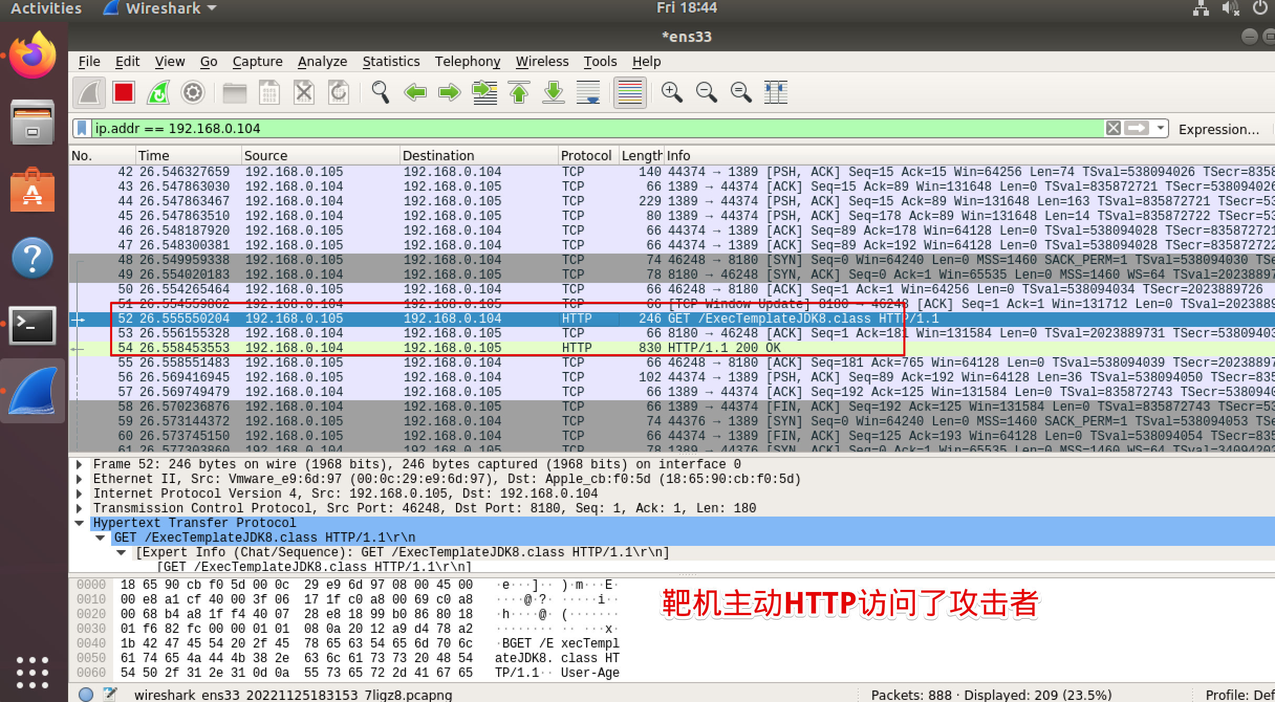Collapse the Hypertext Transfer Protocol section
Screen dimensions: 1275x702
pos(80,522)
